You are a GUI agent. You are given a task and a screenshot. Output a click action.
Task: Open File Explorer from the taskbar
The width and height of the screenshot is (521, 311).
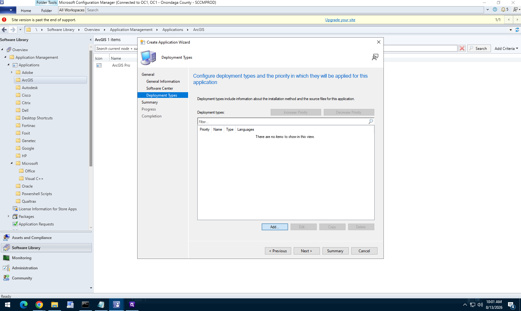click(x=55, y=305)
